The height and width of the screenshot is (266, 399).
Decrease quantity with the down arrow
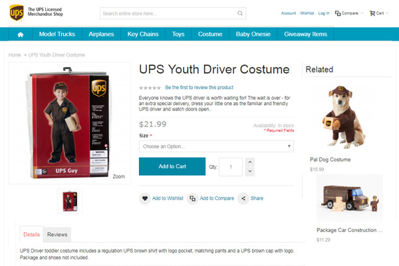249,171
